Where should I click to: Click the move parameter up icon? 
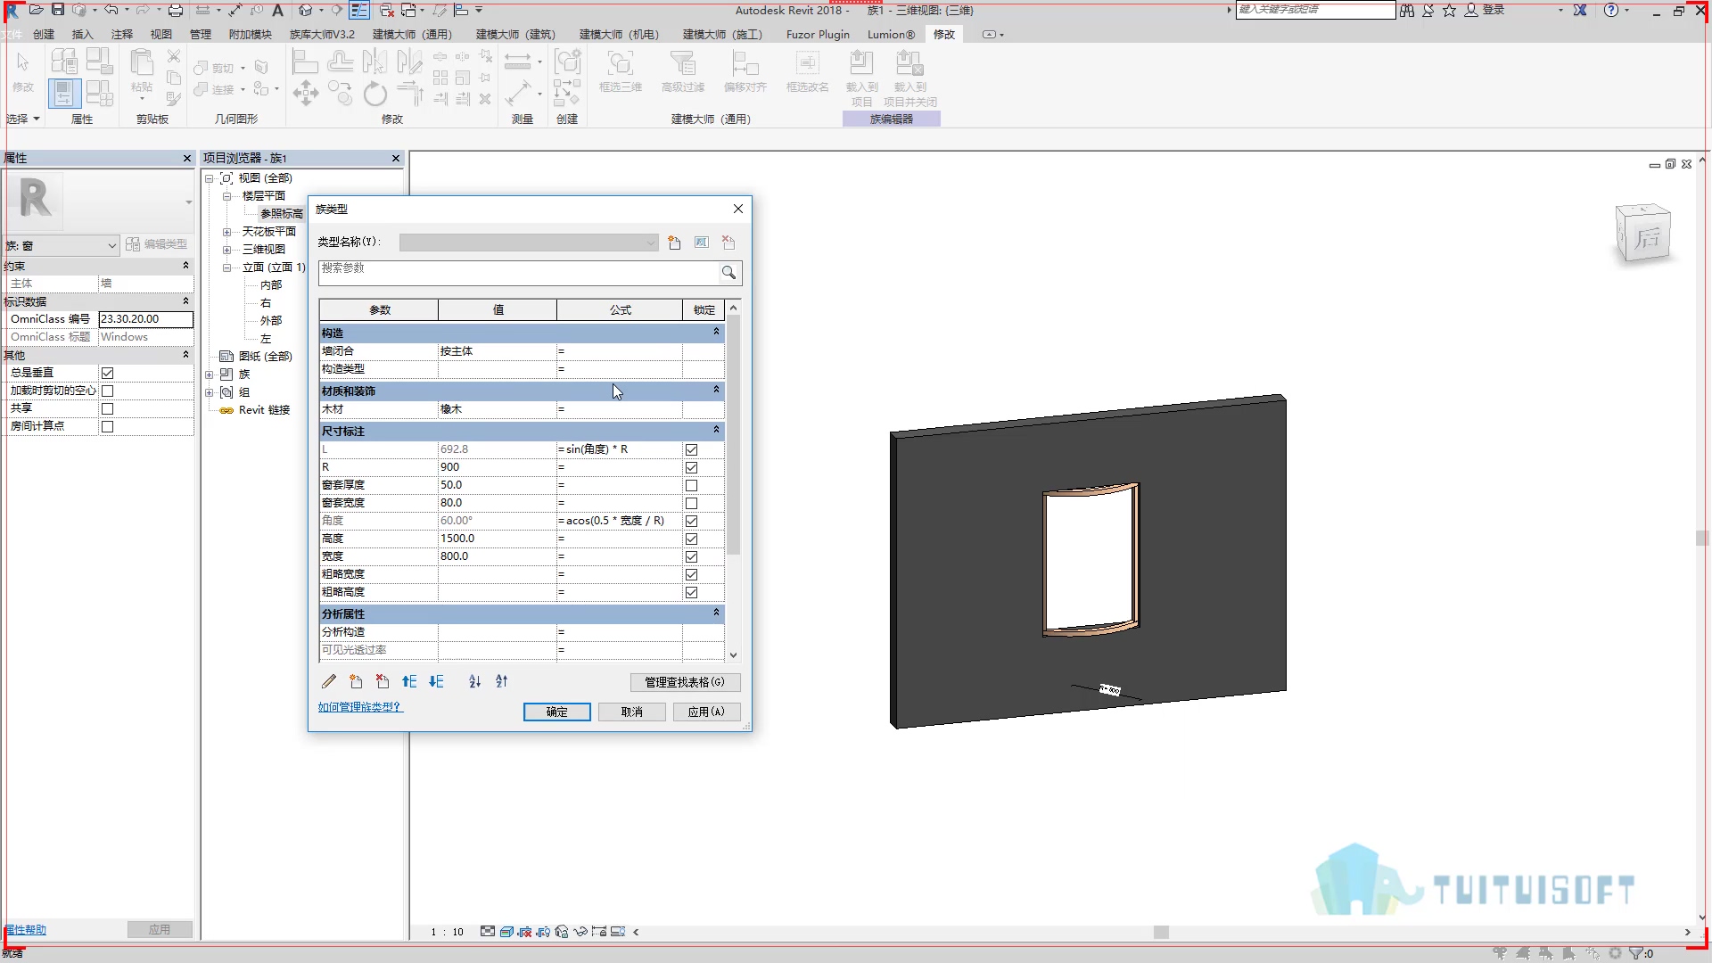409,681
